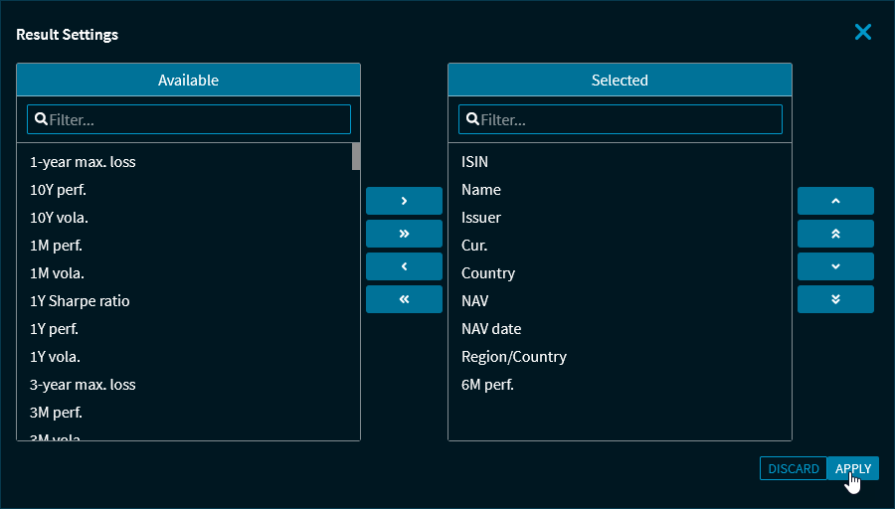Select 'ISIN' in the Selected list
Viewport: 895px width, 509px height.
point(475,162)
